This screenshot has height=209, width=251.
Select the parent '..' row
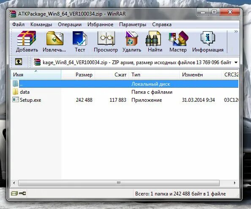[x=125, y=84]
